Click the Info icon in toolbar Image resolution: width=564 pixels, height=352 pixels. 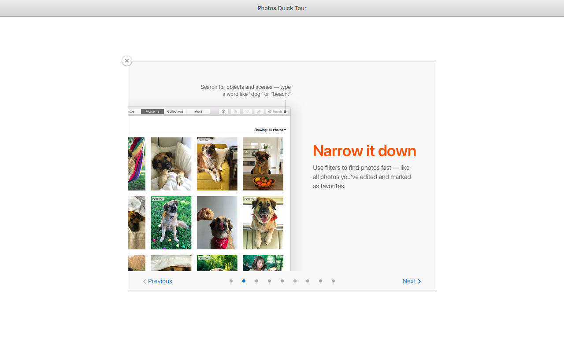pyautogui.click(x=223, y=112)
